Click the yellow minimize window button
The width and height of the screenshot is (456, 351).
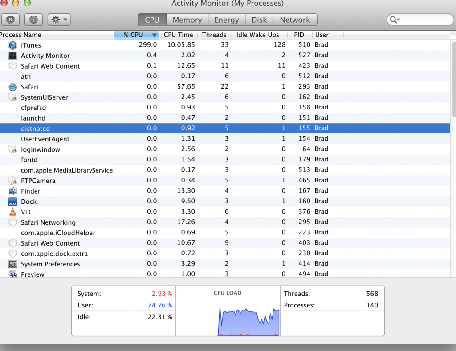[x=16, y=3]
